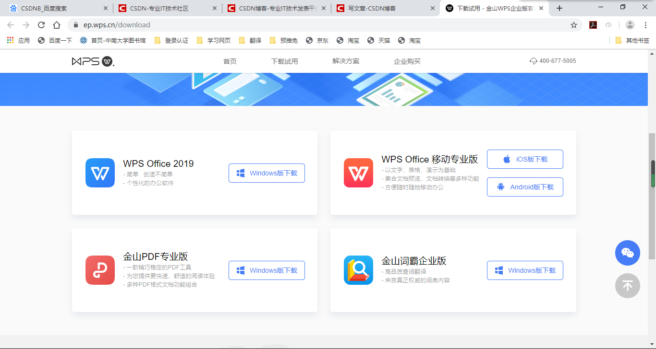
Task: Click the 400-677-5005 phone link
Action: click(x=553, y=61)
